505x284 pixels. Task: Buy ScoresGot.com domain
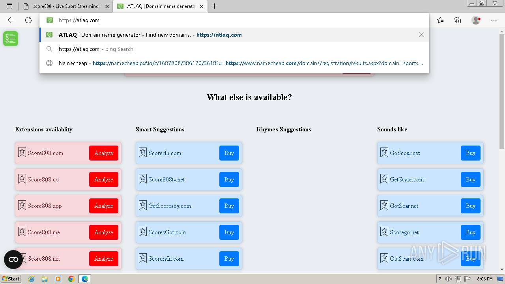tap(229, 232)
